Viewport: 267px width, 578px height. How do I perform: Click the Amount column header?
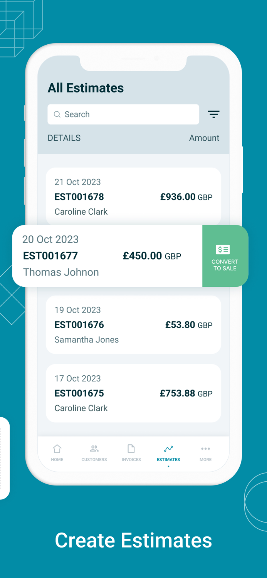pyautogui.click(x=204, y=138)
